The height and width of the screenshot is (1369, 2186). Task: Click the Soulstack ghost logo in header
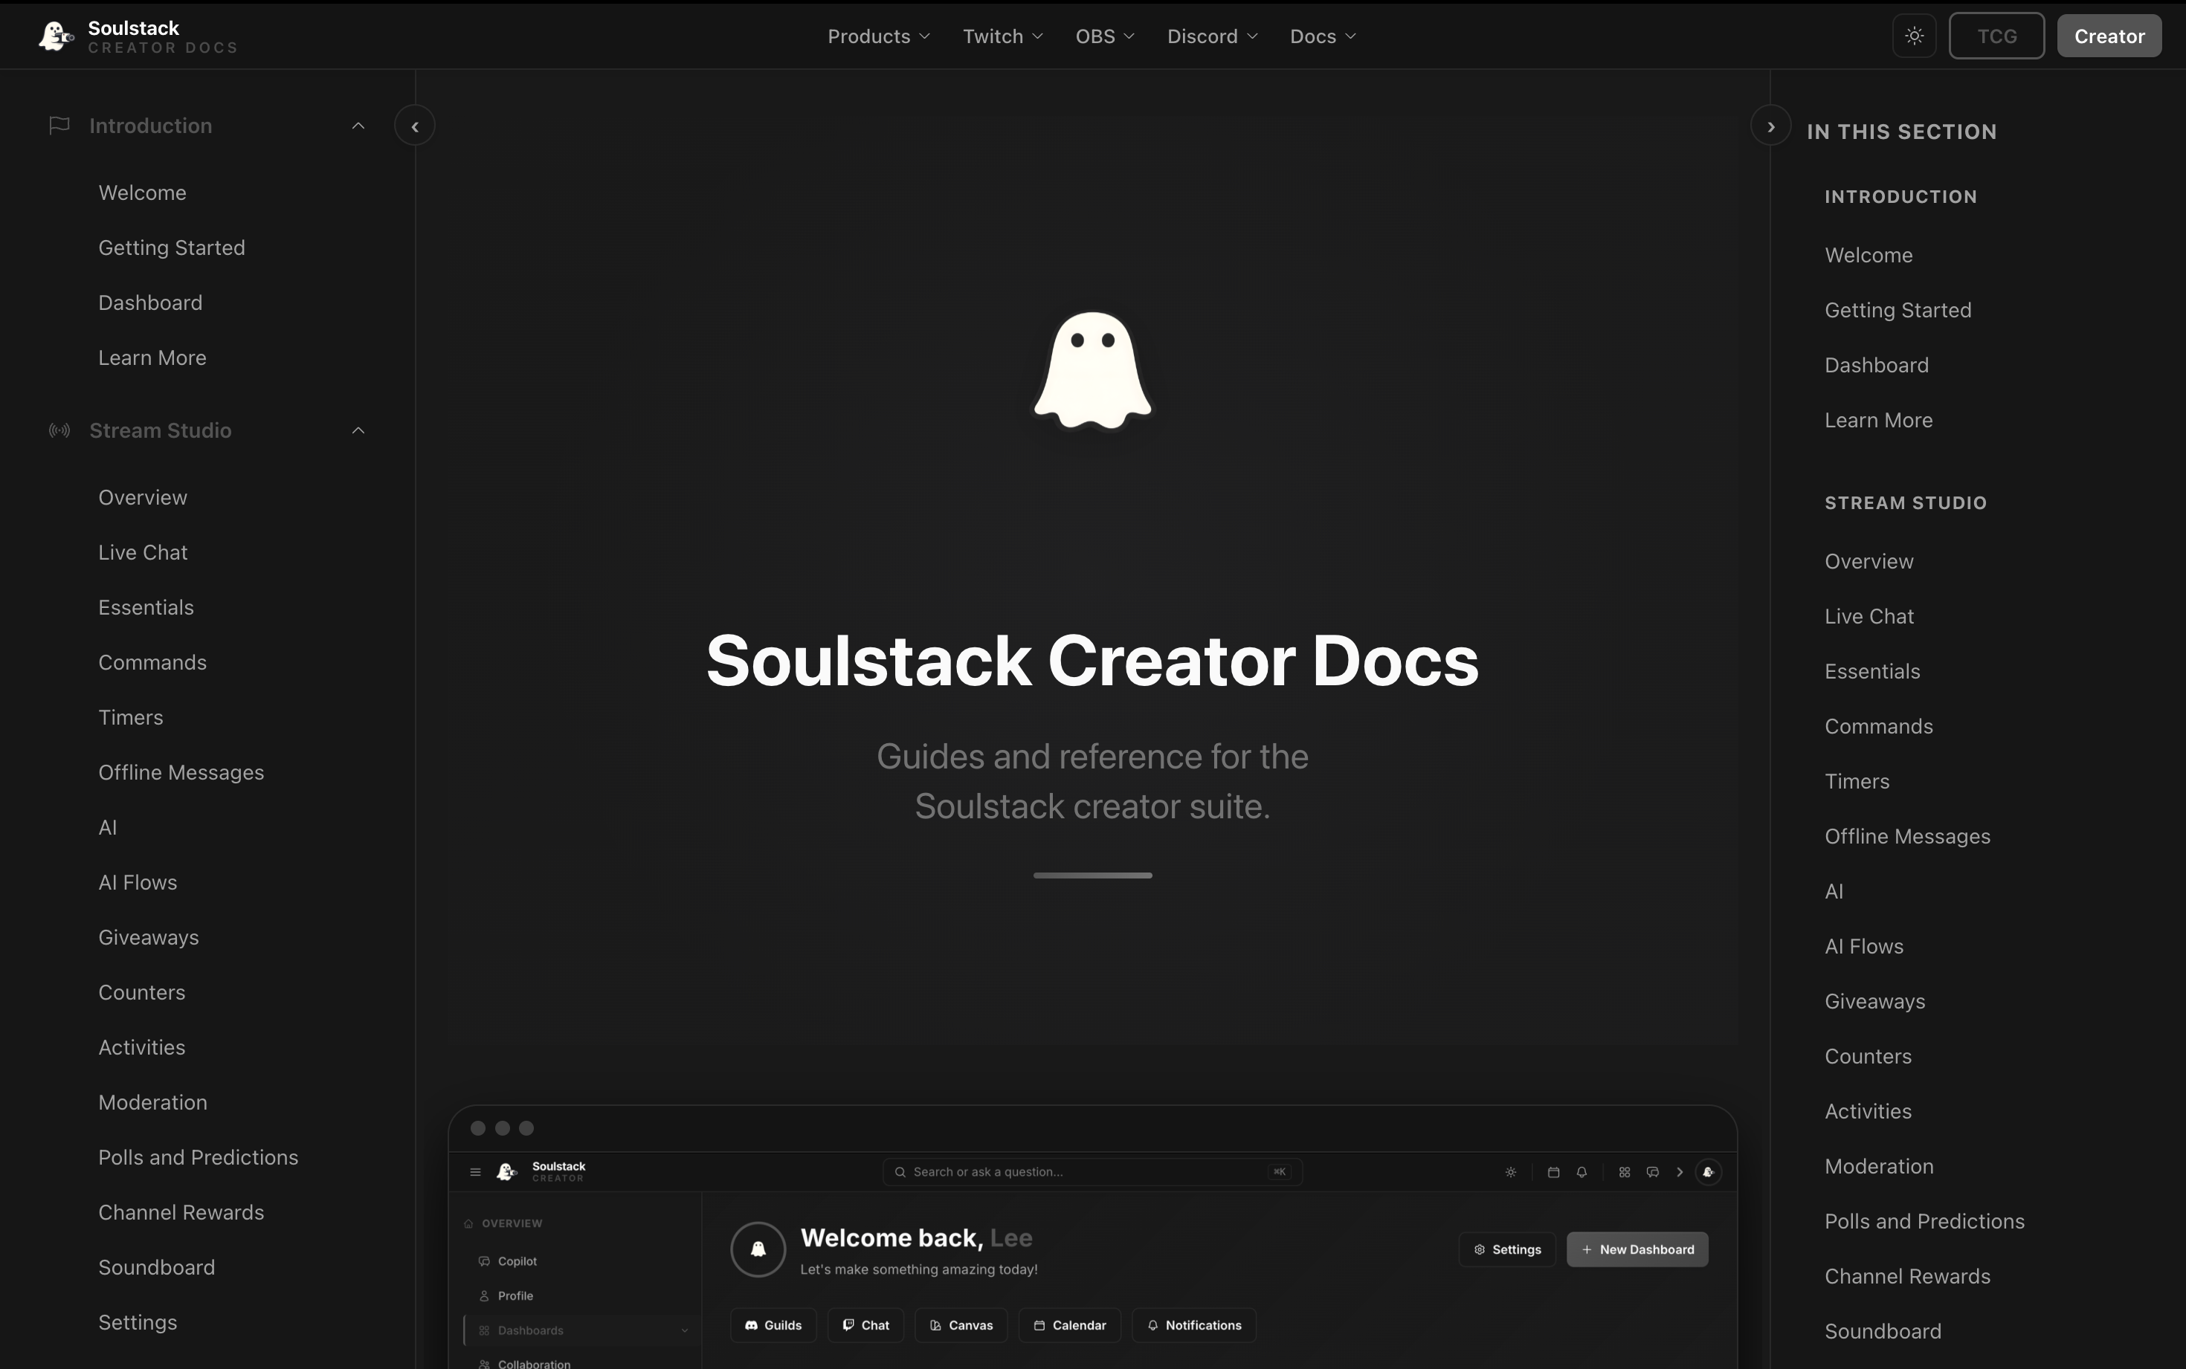[55, 36]
